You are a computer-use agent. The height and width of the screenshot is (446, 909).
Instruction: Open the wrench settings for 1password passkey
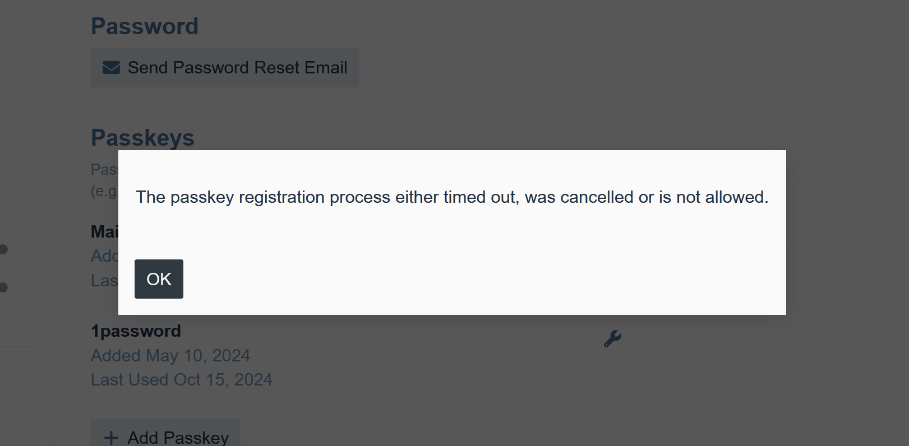[x=612, y=339]
